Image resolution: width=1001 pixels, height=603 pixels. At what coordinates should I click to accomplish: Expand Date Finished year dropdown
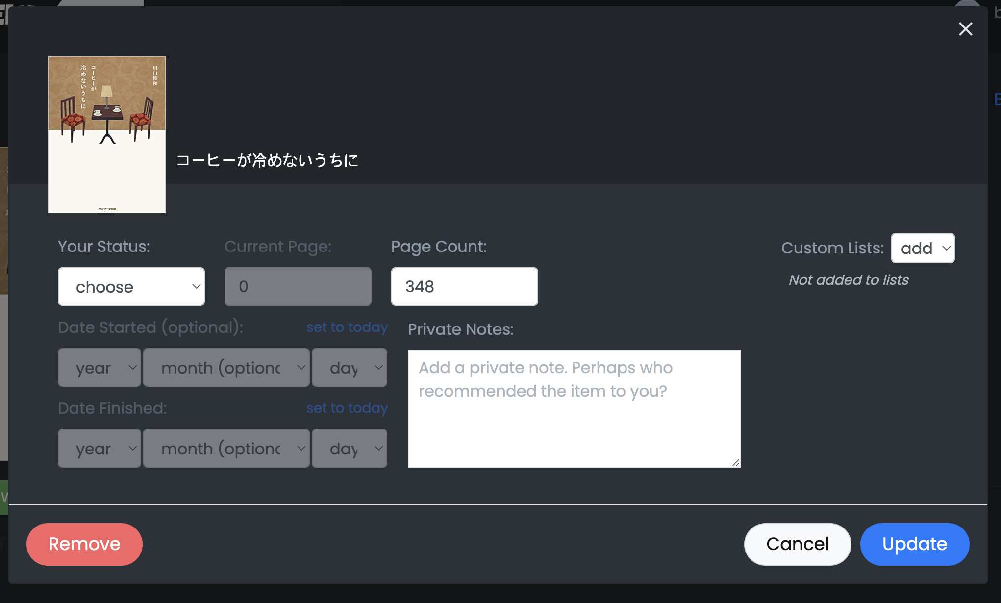[x=100, y=449]
